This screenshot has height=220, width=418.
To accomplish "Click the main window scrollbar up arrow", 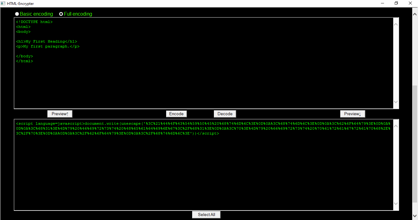I will click(415, 14).
